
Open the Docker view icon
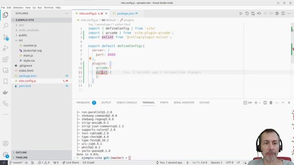point(6,93)
